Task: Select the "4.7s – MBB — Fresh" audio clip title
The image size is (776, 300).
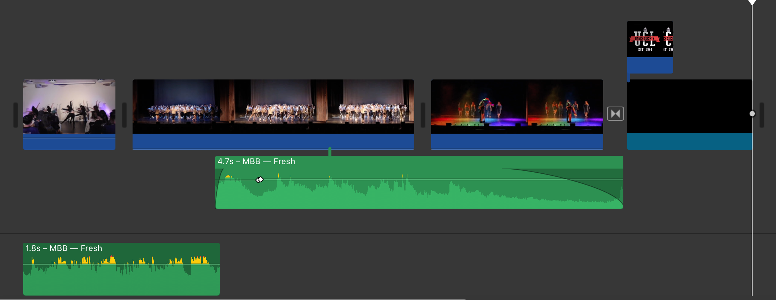Action: click(256, 162)
